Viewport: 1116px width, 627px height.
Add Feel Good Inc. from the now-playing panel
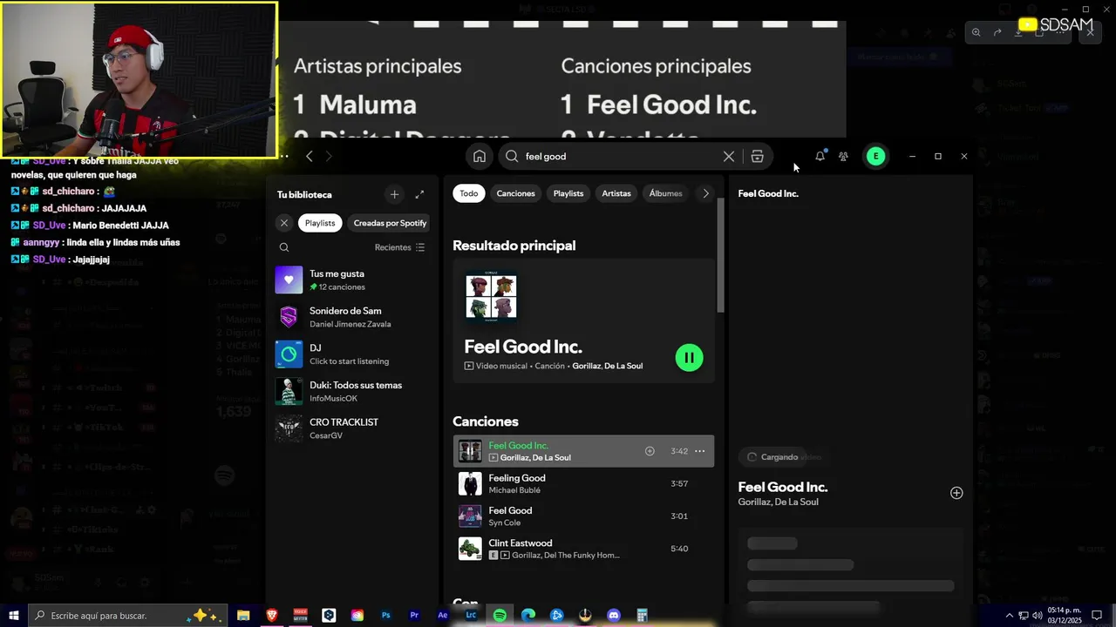click(x=956, y=493)
